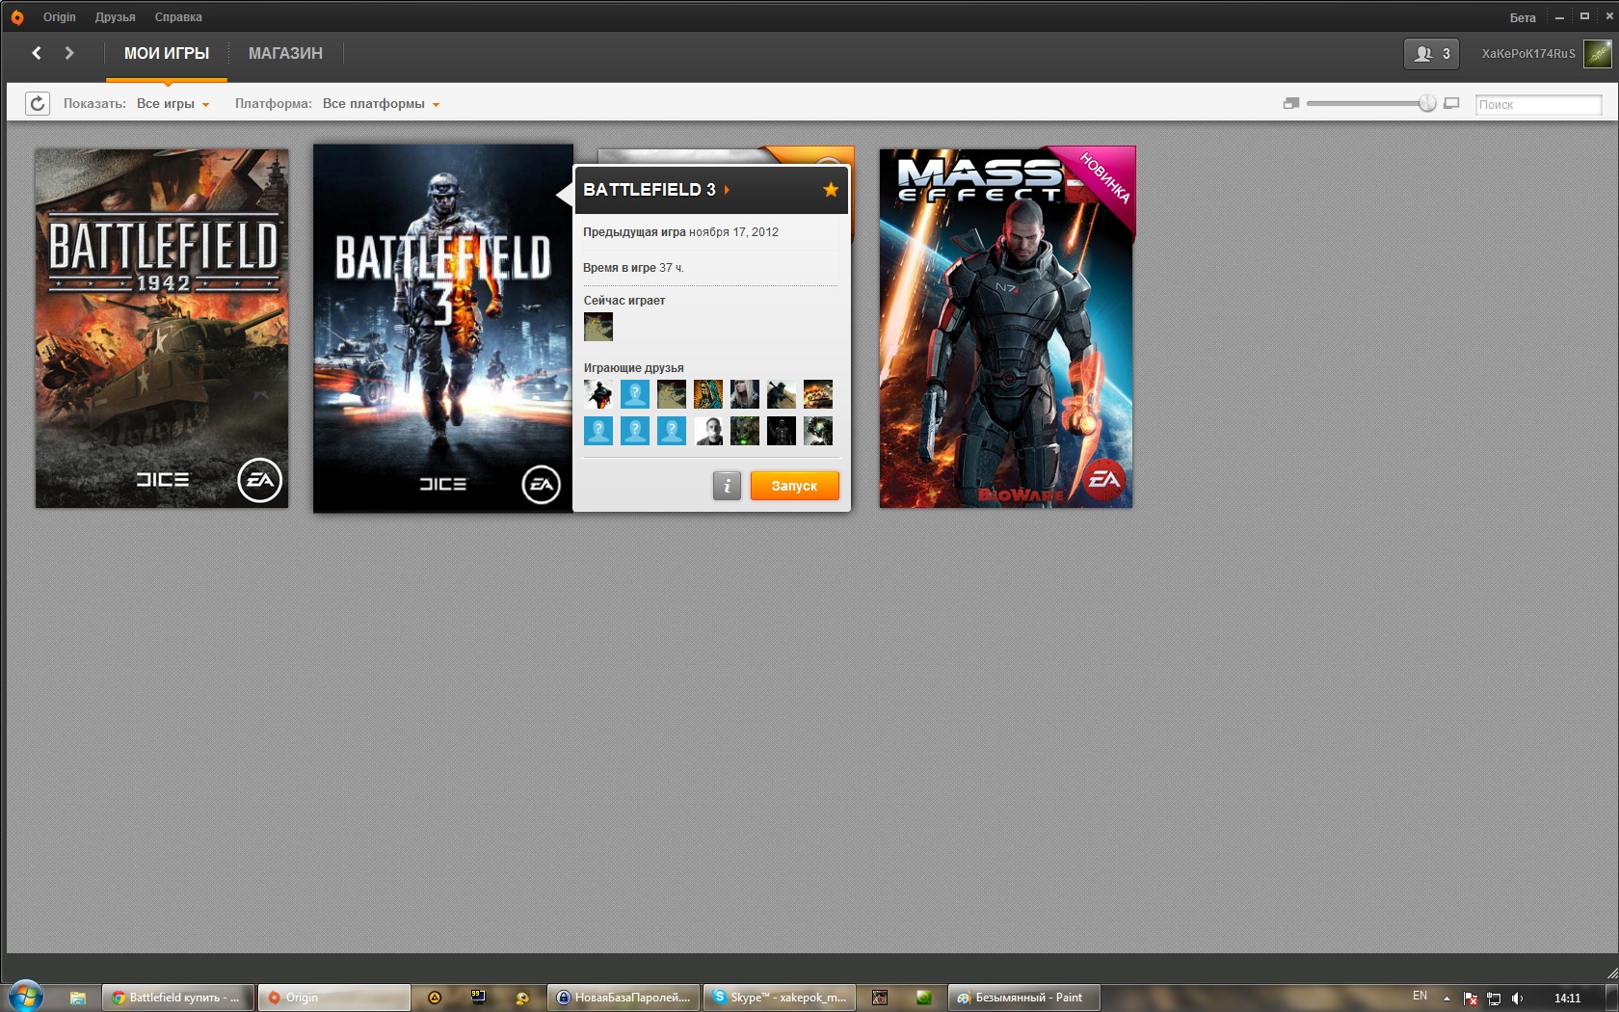Switch to the 'МОИ ИГРЫ' tab

tap(167, 54)
